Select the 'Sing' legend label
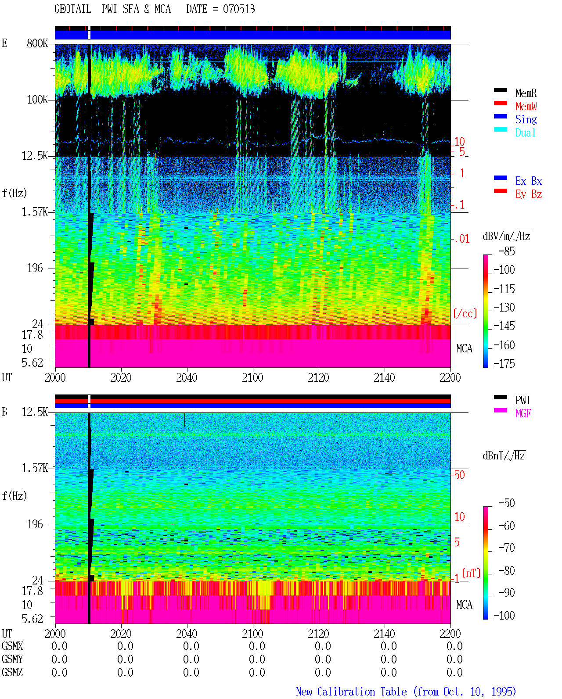This screenshot has width=562, height=699. point(526,119)
